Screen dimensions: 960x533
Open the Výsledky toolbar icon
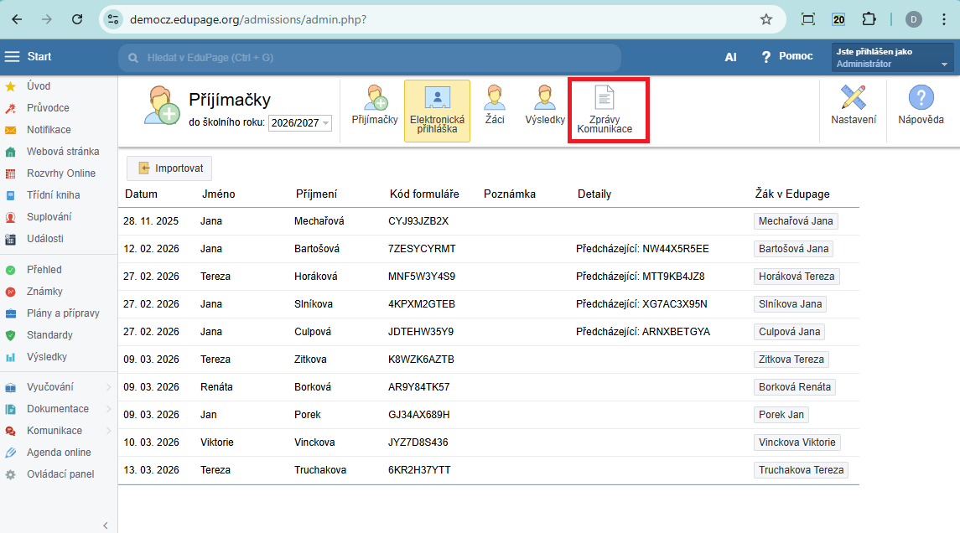545,106
